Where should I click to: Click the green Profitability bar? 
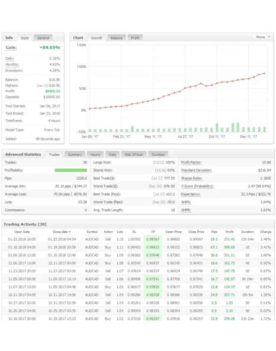[x=70, y=170]
